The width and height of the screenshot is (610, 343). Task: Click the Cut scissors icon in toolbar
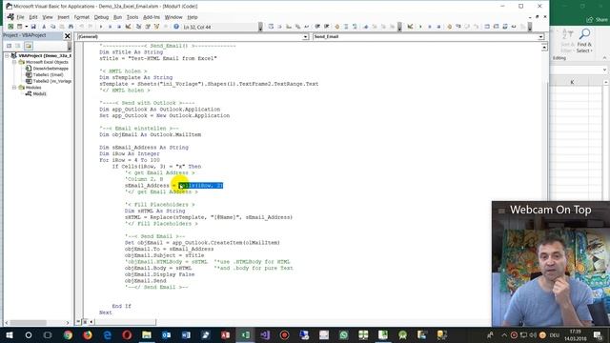[44, 27]
